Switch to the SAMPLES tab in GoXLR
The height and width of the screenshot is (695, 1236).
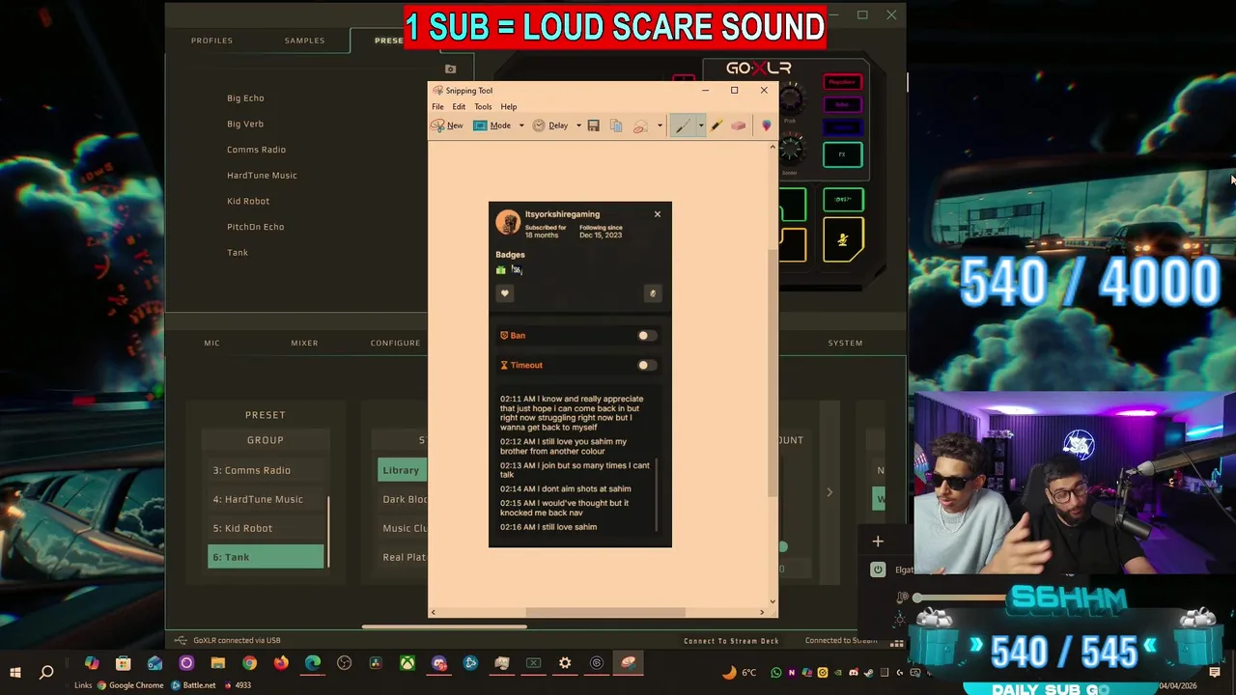[304, 41]
